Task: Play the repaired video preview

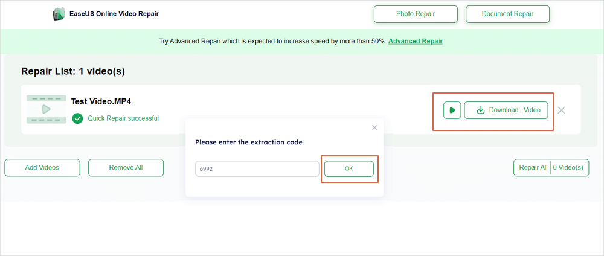Action: pyautogui.click(x=452, y=110)
